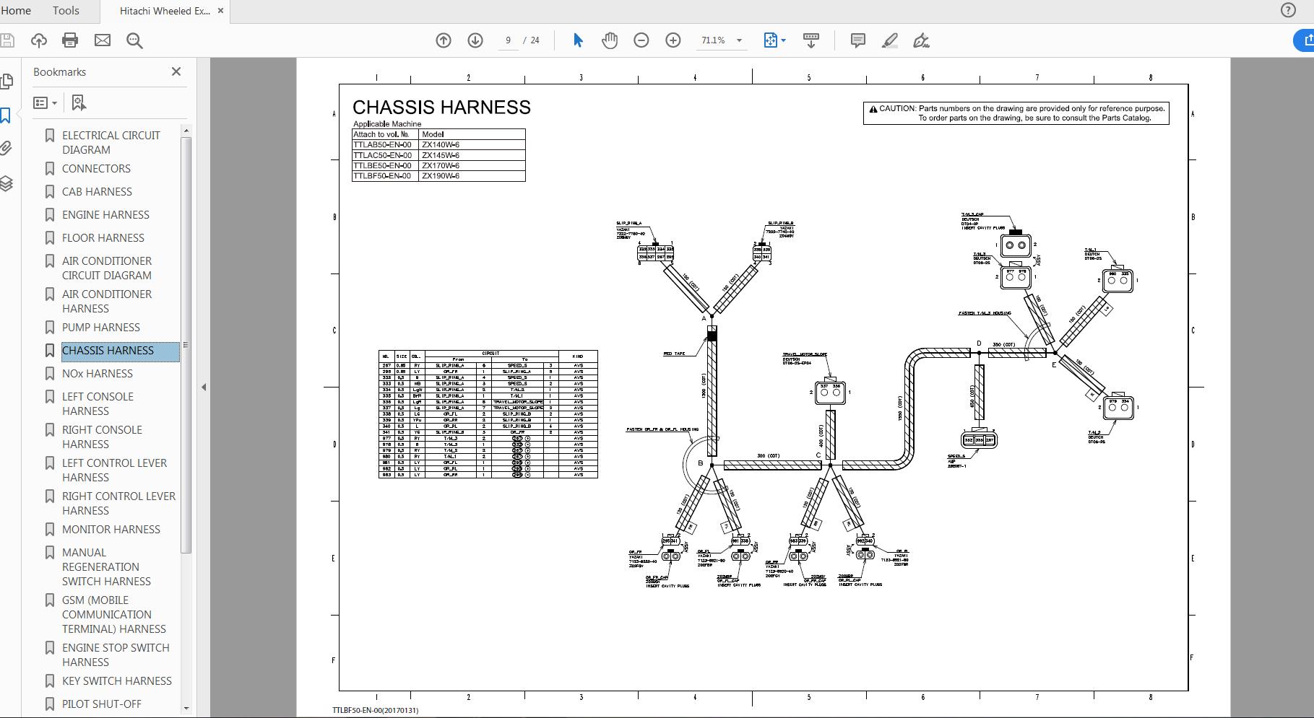Image resolution: width=1314 pixels, height=718 pixels.
Task: Open bookmark options menu dropdown
Action: tap(45, 102)
